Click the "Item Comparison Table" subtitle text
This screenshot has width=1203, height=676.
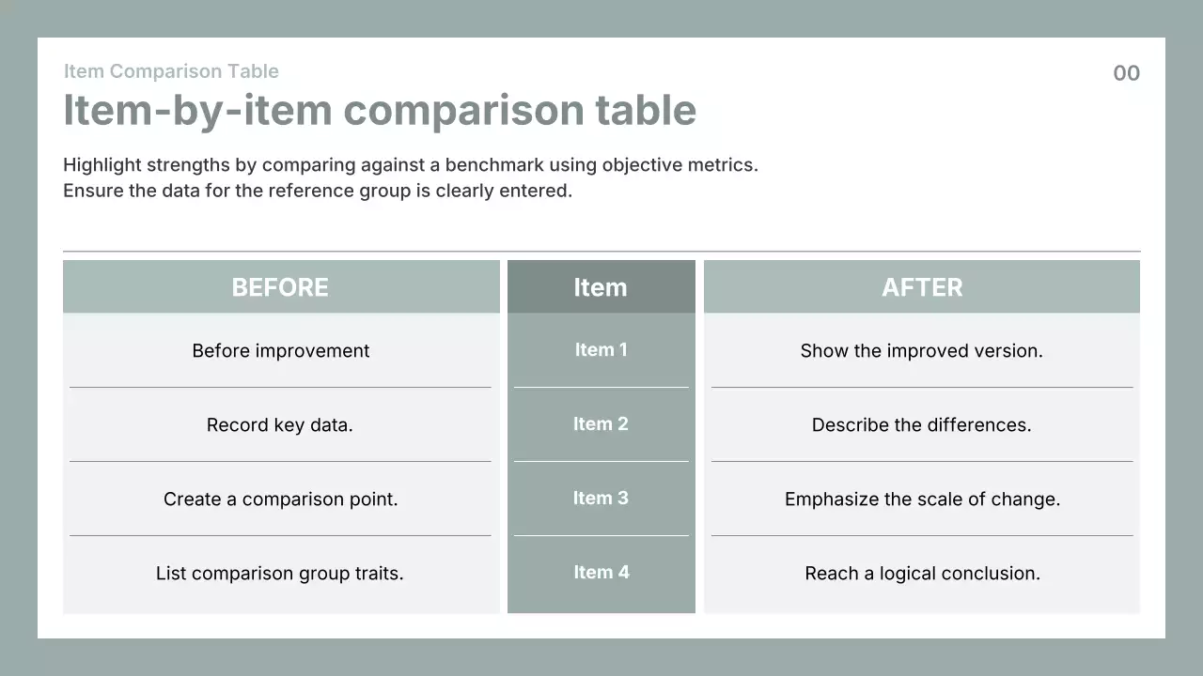(171, 71)
